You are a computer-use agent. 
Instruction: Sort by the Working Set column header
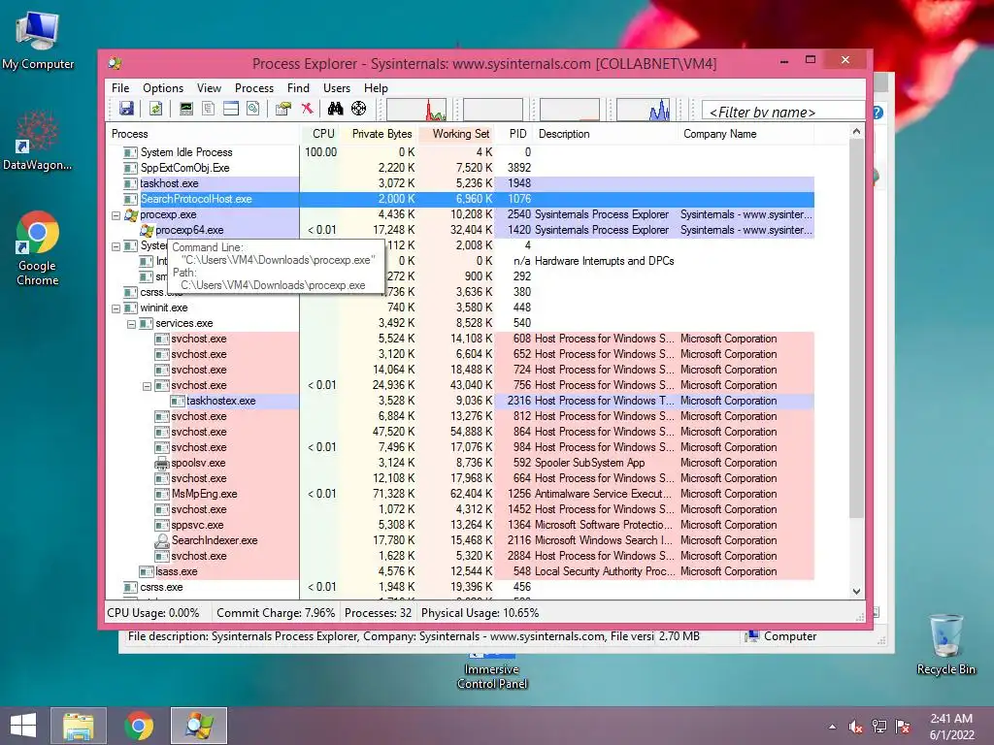coord(458,134)
